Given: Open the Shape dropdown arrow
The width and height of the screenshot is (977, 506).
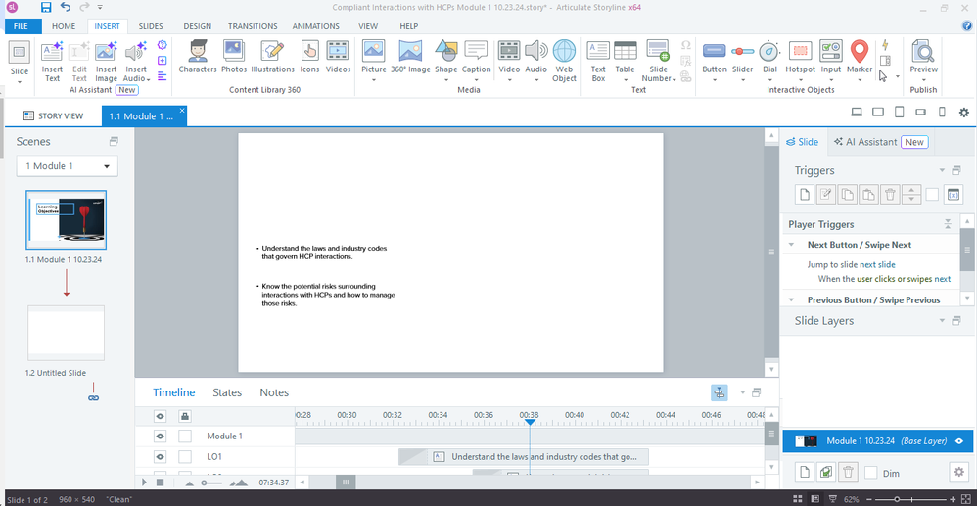Looking at the screenshot, I should (446, 79).
